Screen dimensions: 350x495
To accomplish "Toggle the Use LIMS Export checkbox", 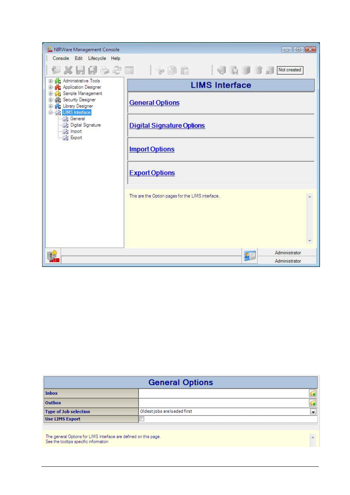I will 142,419.
